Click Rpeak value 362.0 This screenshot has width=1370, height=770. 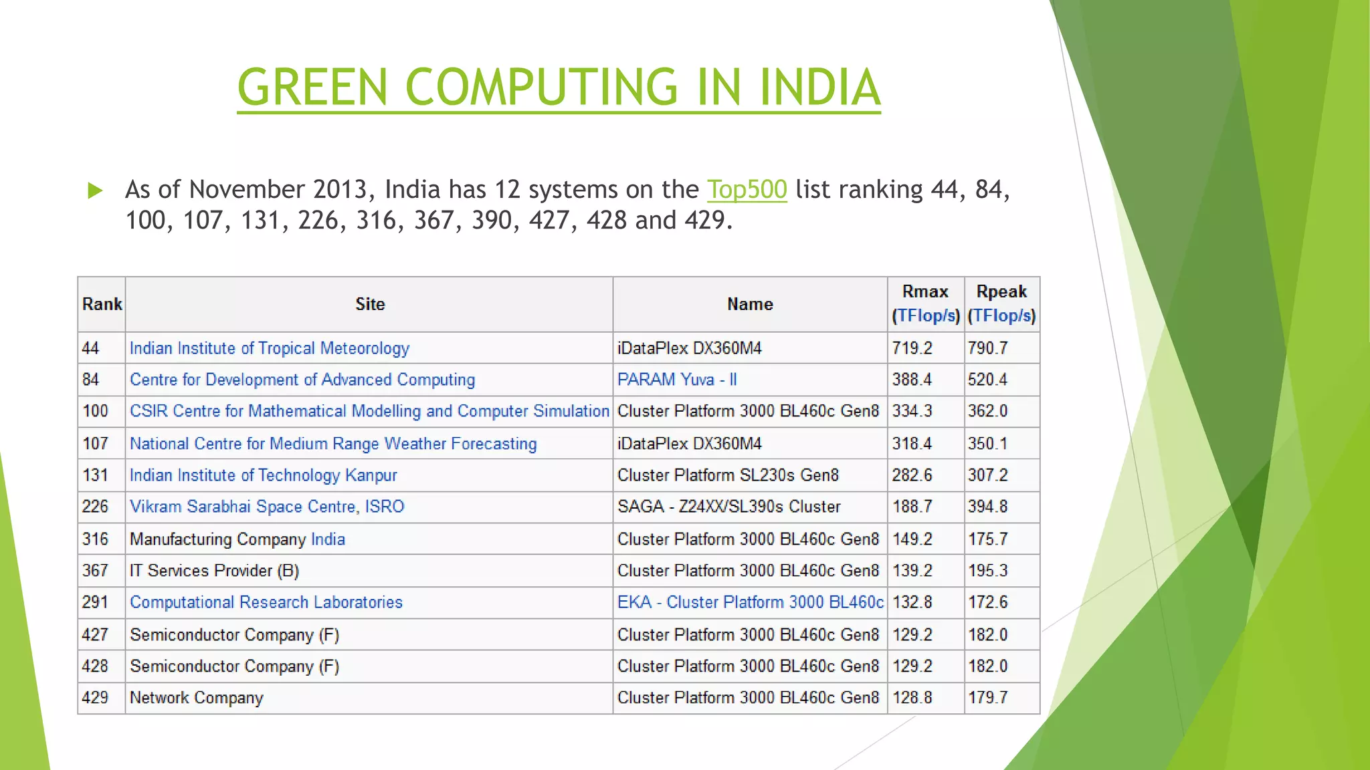pos(987,411)
